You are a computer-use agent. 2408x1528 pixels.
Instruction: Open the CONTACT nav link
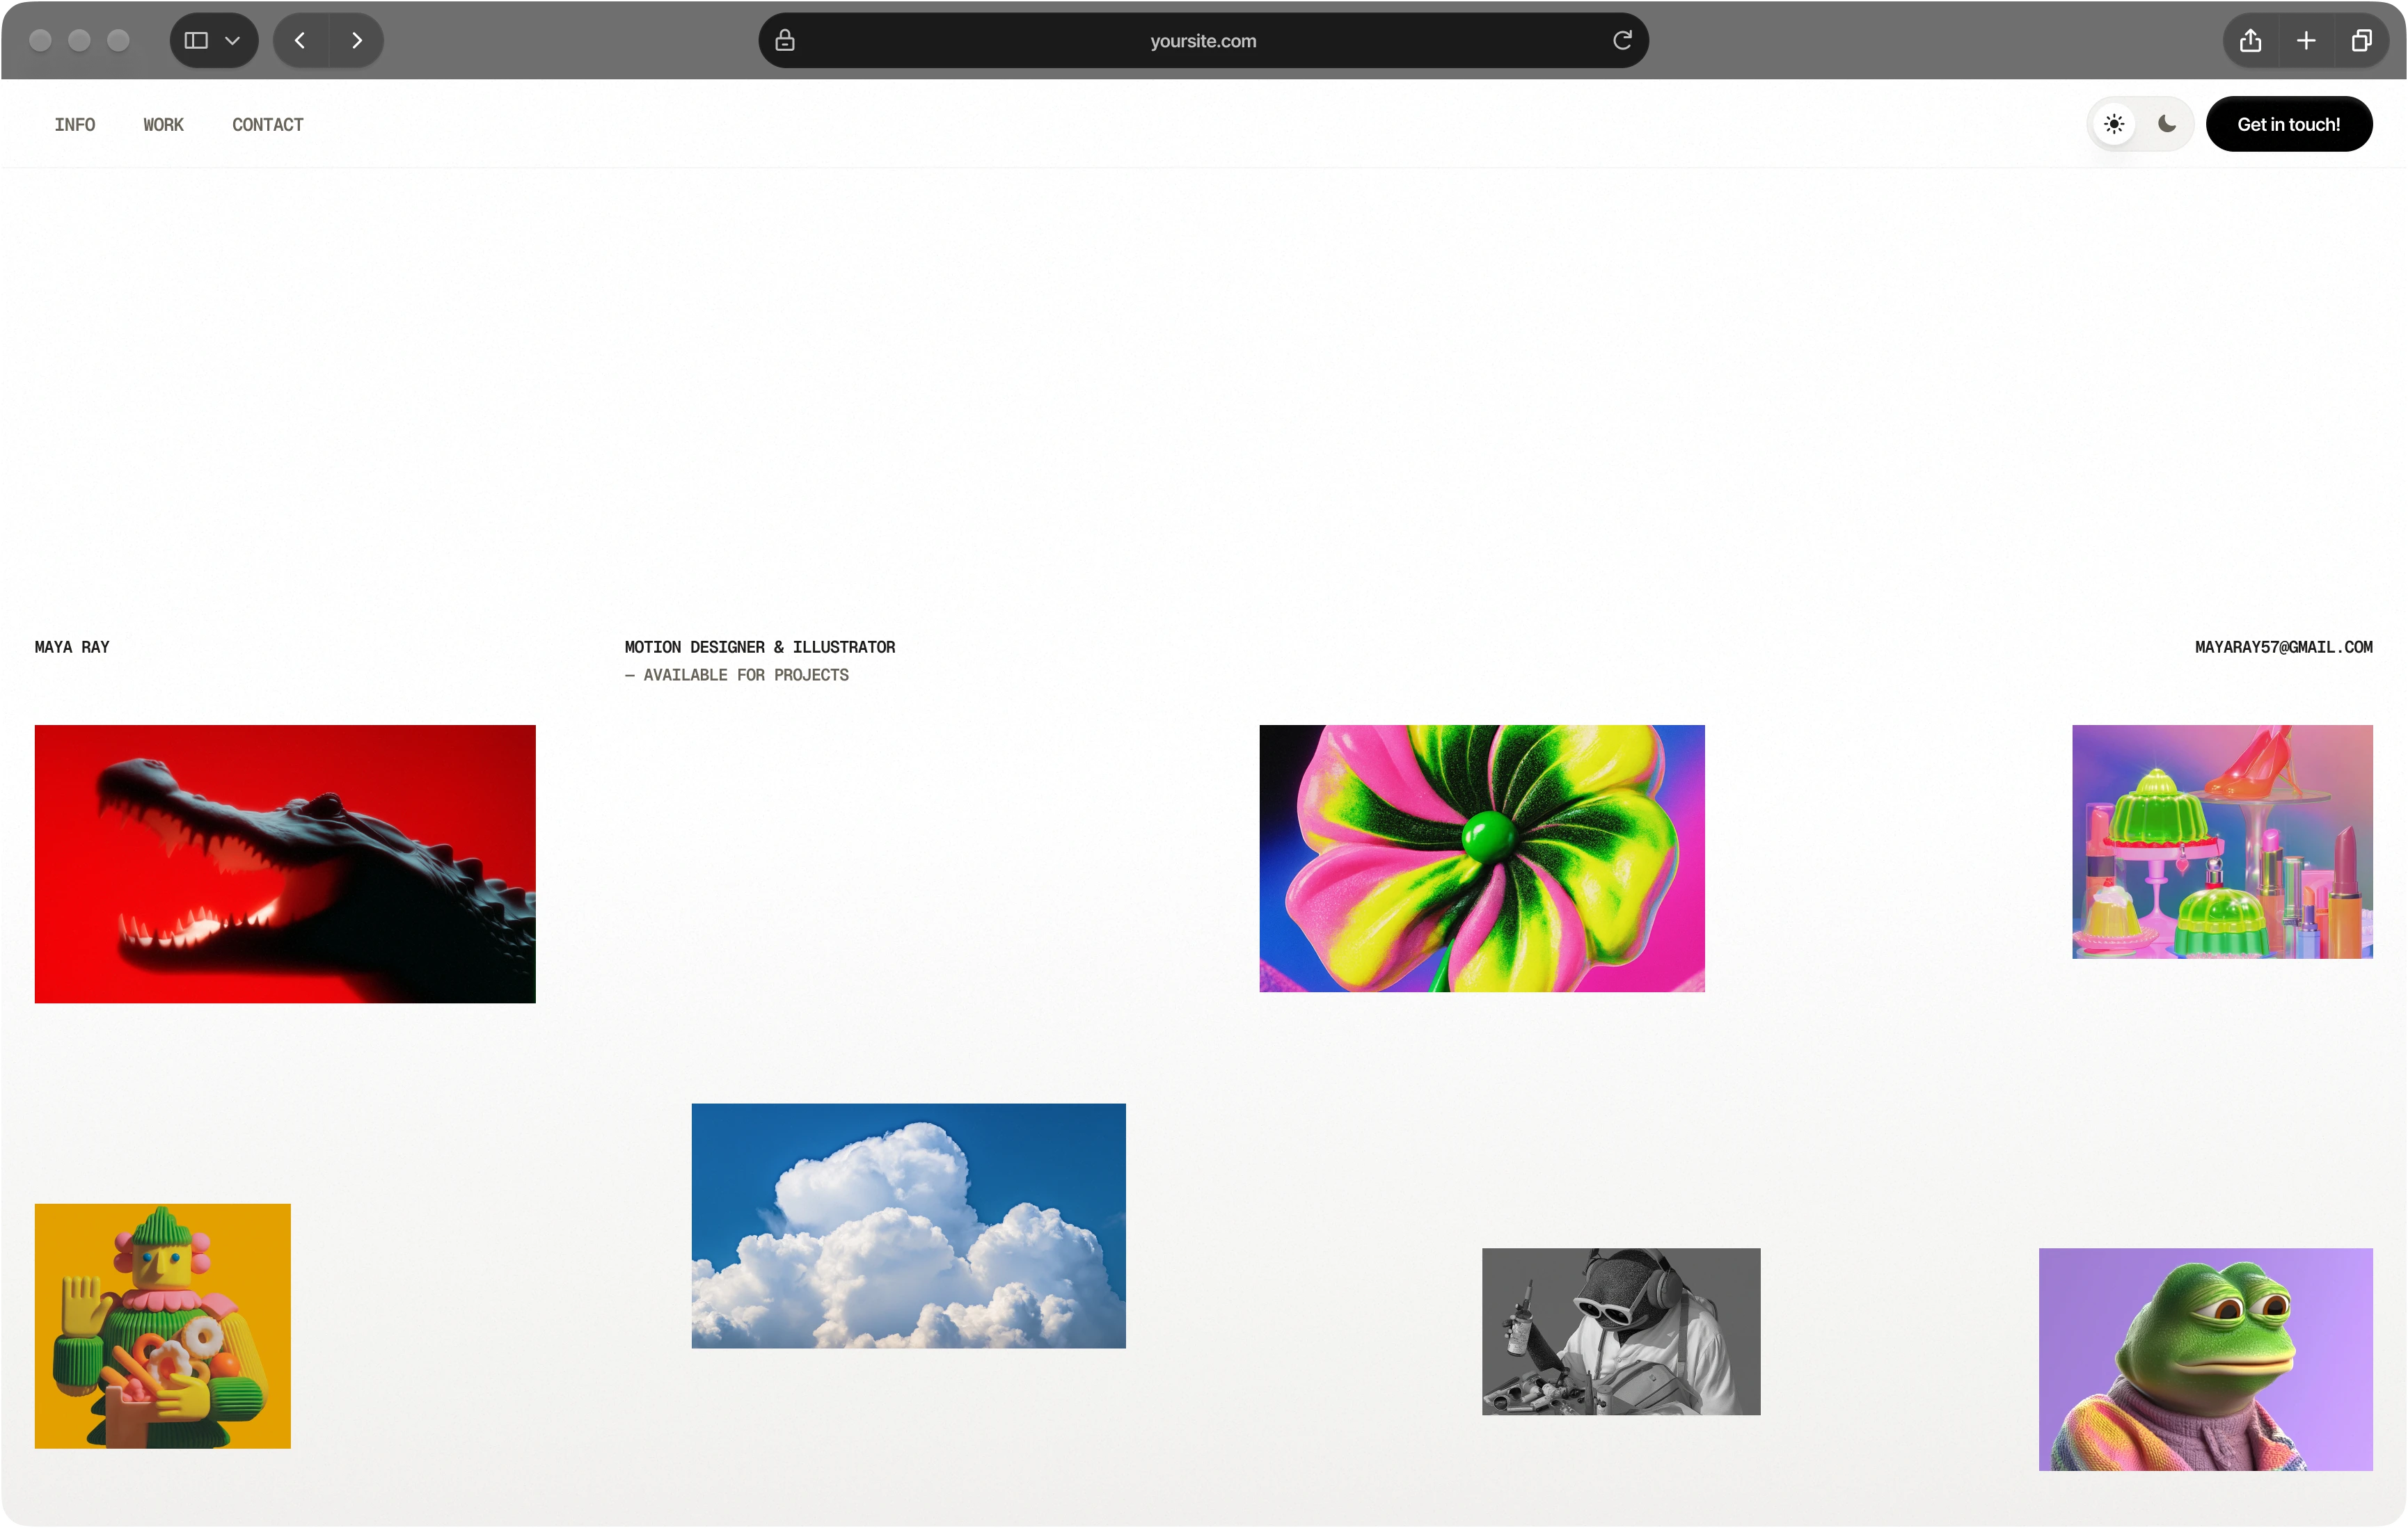(x=268, y=125)
